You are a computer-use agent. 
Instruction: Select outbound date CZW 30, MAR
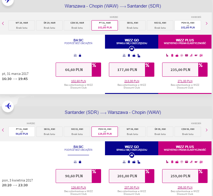click(x=77, y=25)
